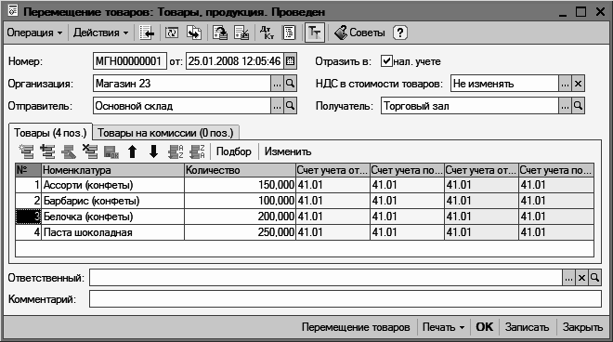The image size is (613, 342).
Task: Move the selected row up
Action: pyautogui.click(x=133, y=151)
